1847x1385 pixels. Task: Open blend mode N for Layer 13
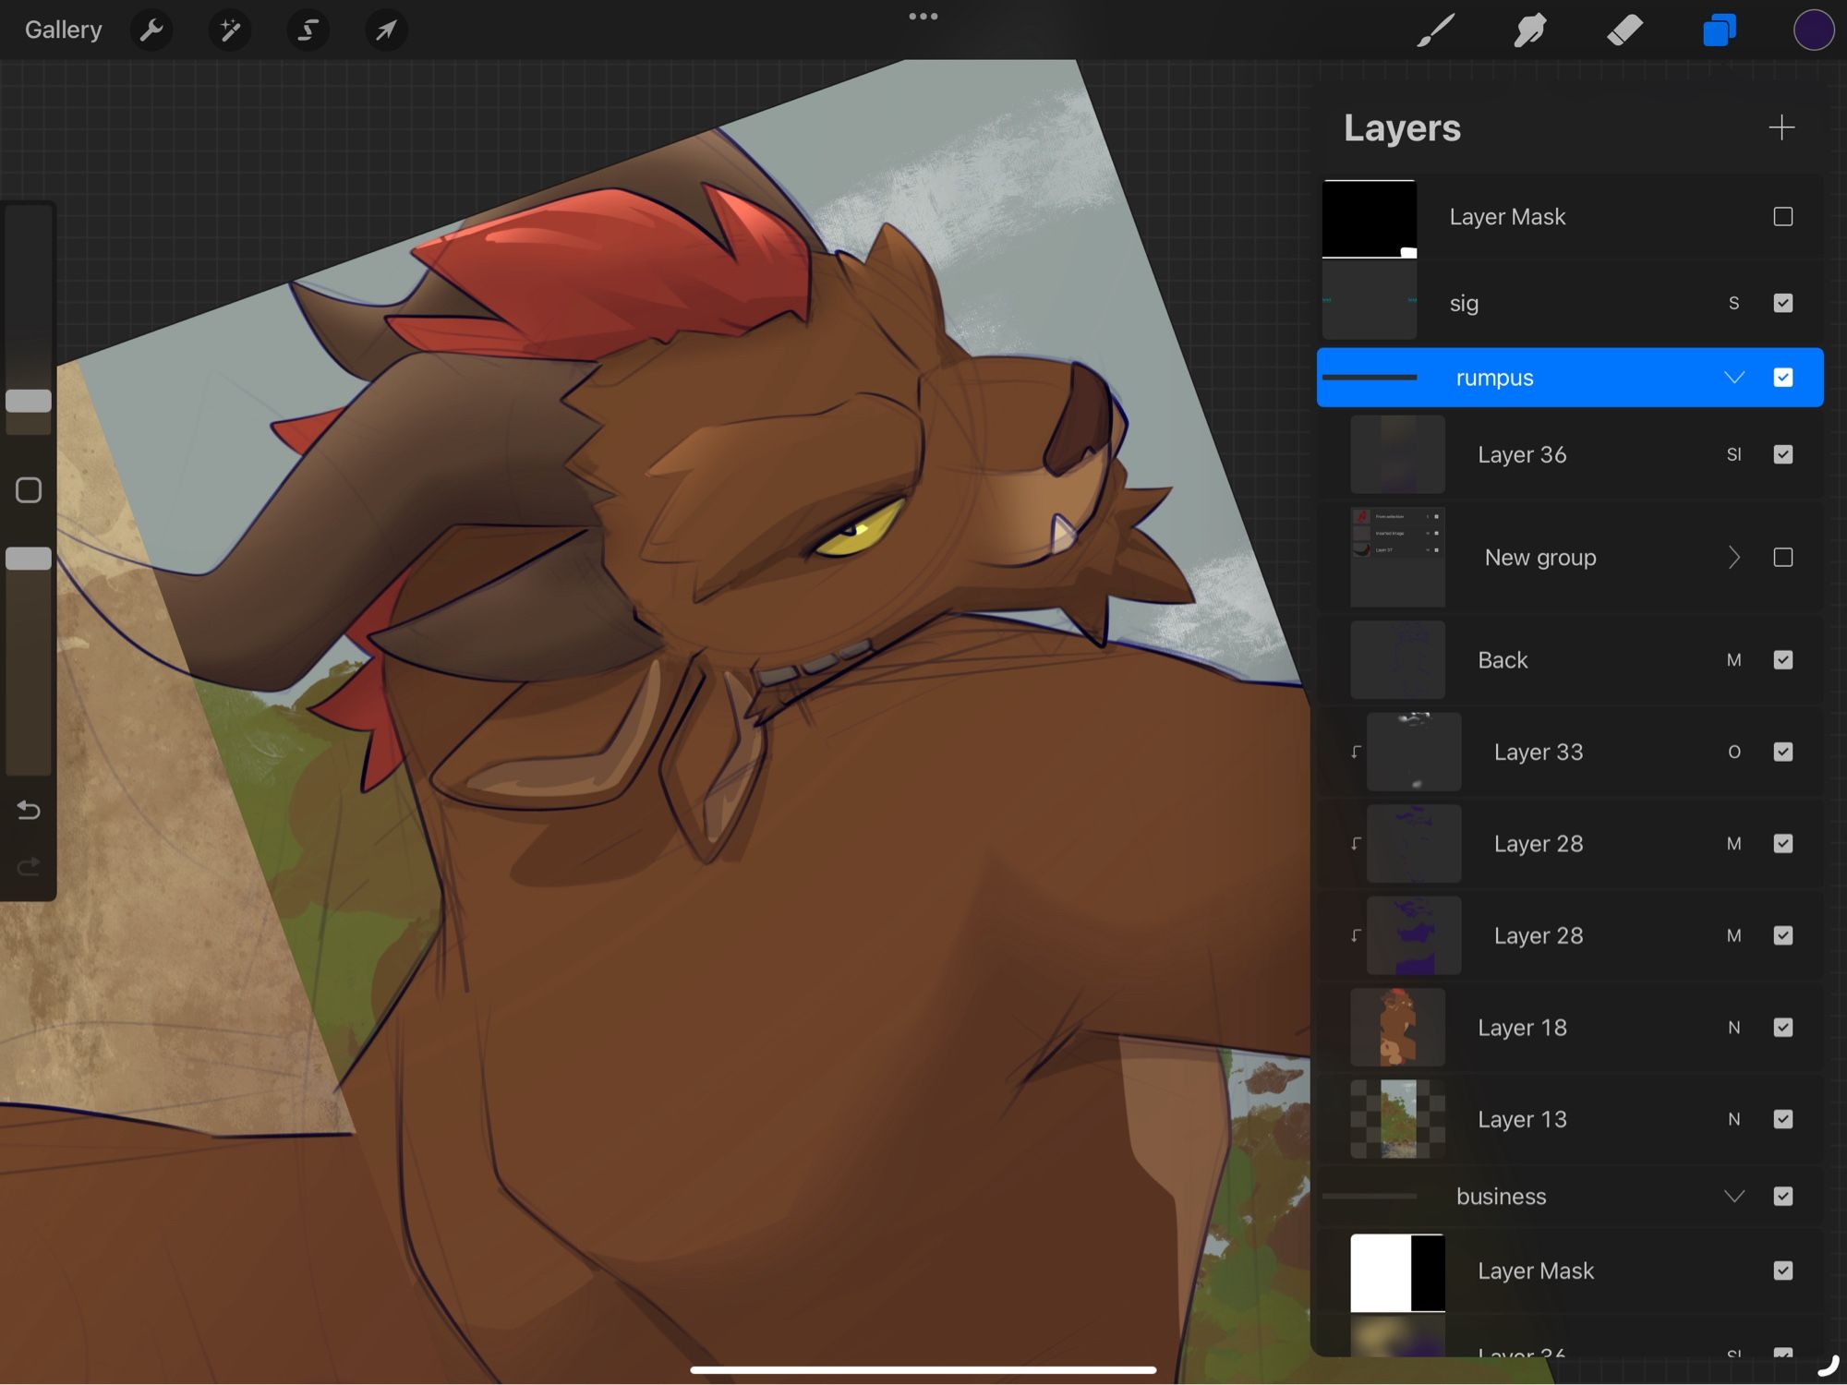1733,1119
